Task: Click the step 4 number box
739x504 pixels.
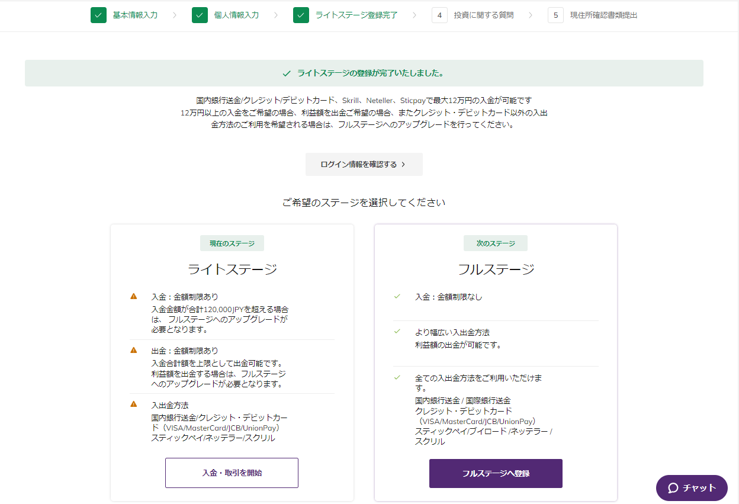Action: tap(439, 15)
